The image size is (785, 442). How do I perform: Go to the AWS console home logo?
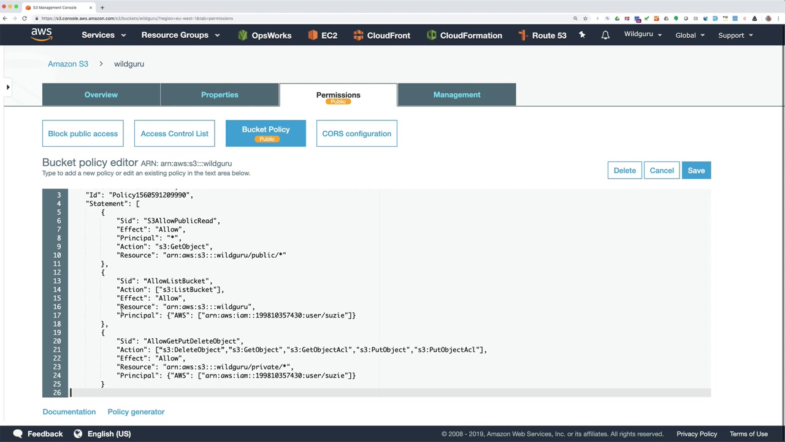[x=42, y=35]
